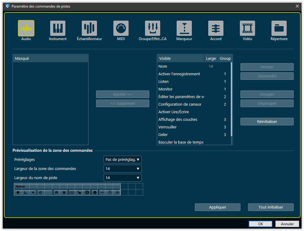This screenshot has width=304, height=231.
Task: Open the Échantillonneur track type
Action: pos(89,28)
